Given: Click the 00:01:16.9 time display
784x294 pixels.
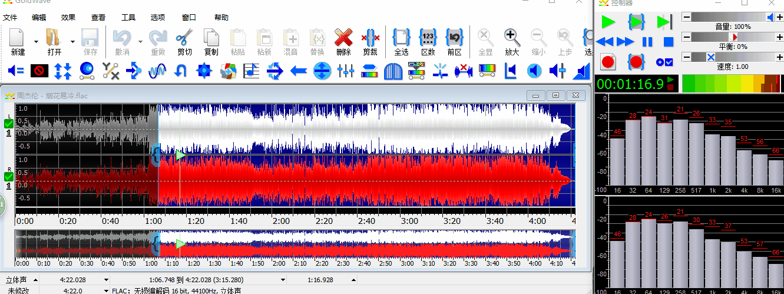Looking at the screenshot, I should click(x=630, y=83).
